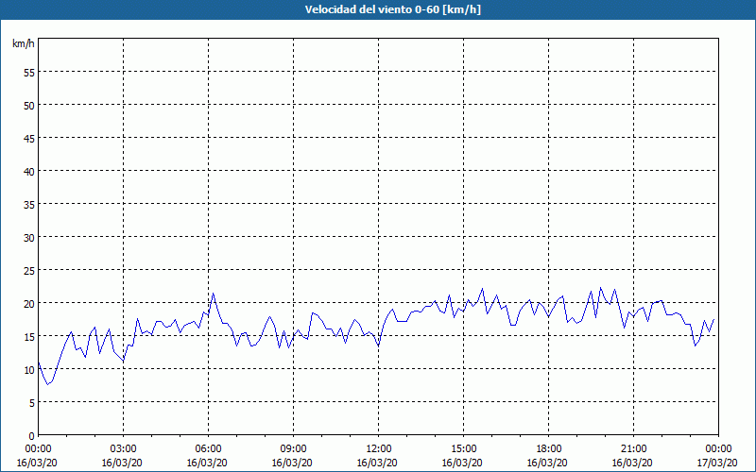The image size is (756, 472).
Task: Click the 06:00 time label
Action: tap(208, 448)
